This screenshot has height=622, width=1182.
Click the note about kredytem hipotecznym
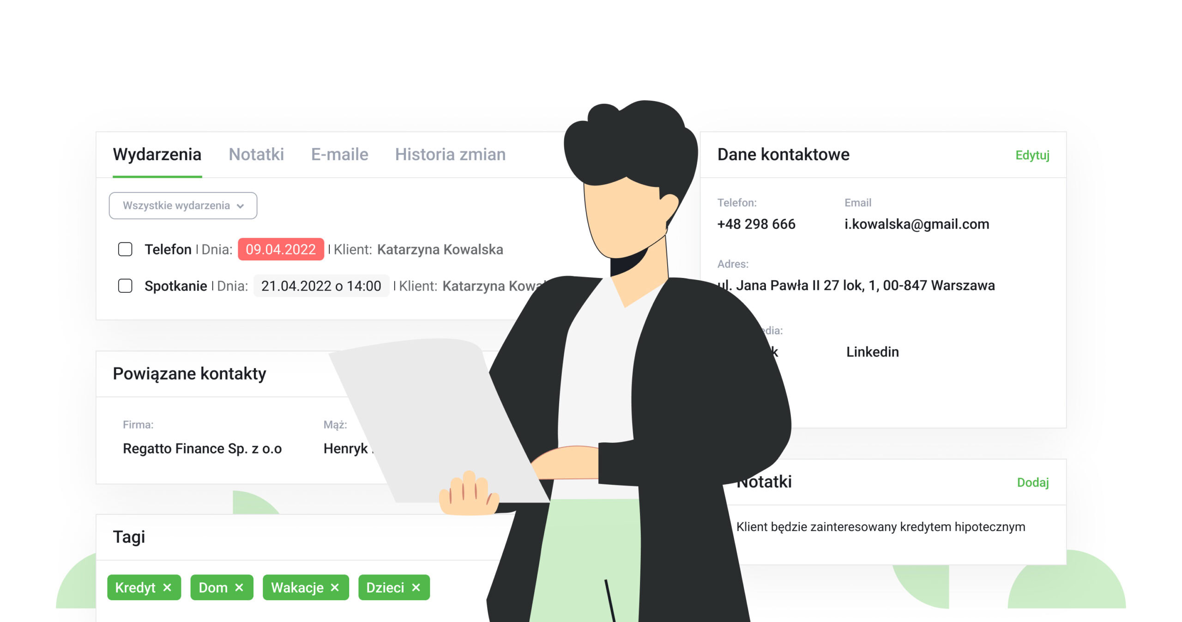[x=880, y=527]
